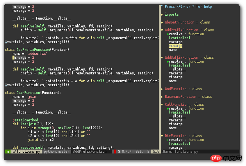Click the green normal mode indicator

[x=7, y=152]
